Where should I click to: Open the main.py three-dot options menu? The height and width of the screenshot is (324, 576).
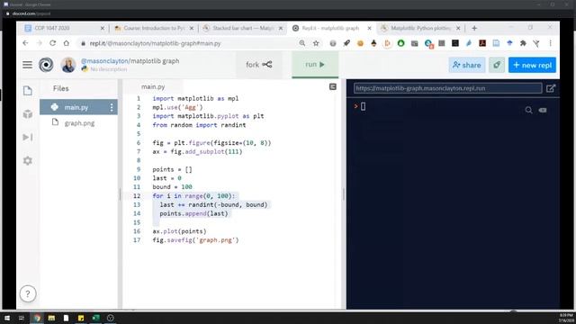(112, 107)
